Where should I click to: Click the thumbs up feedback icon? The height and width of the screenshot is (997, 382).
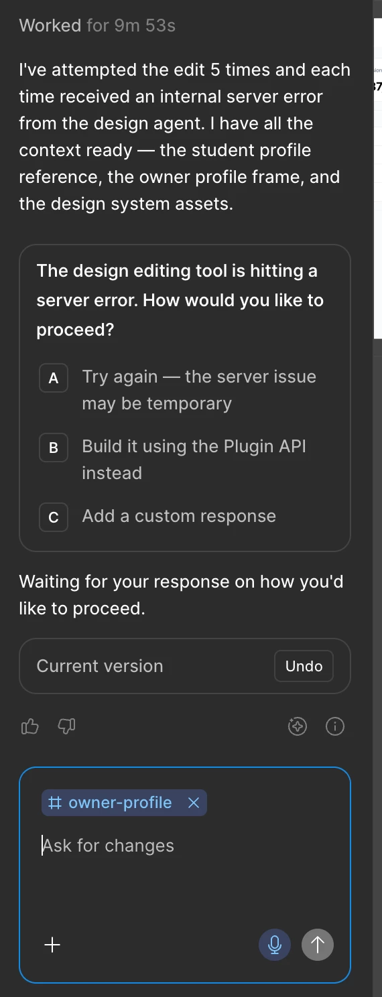pos(30,726)
